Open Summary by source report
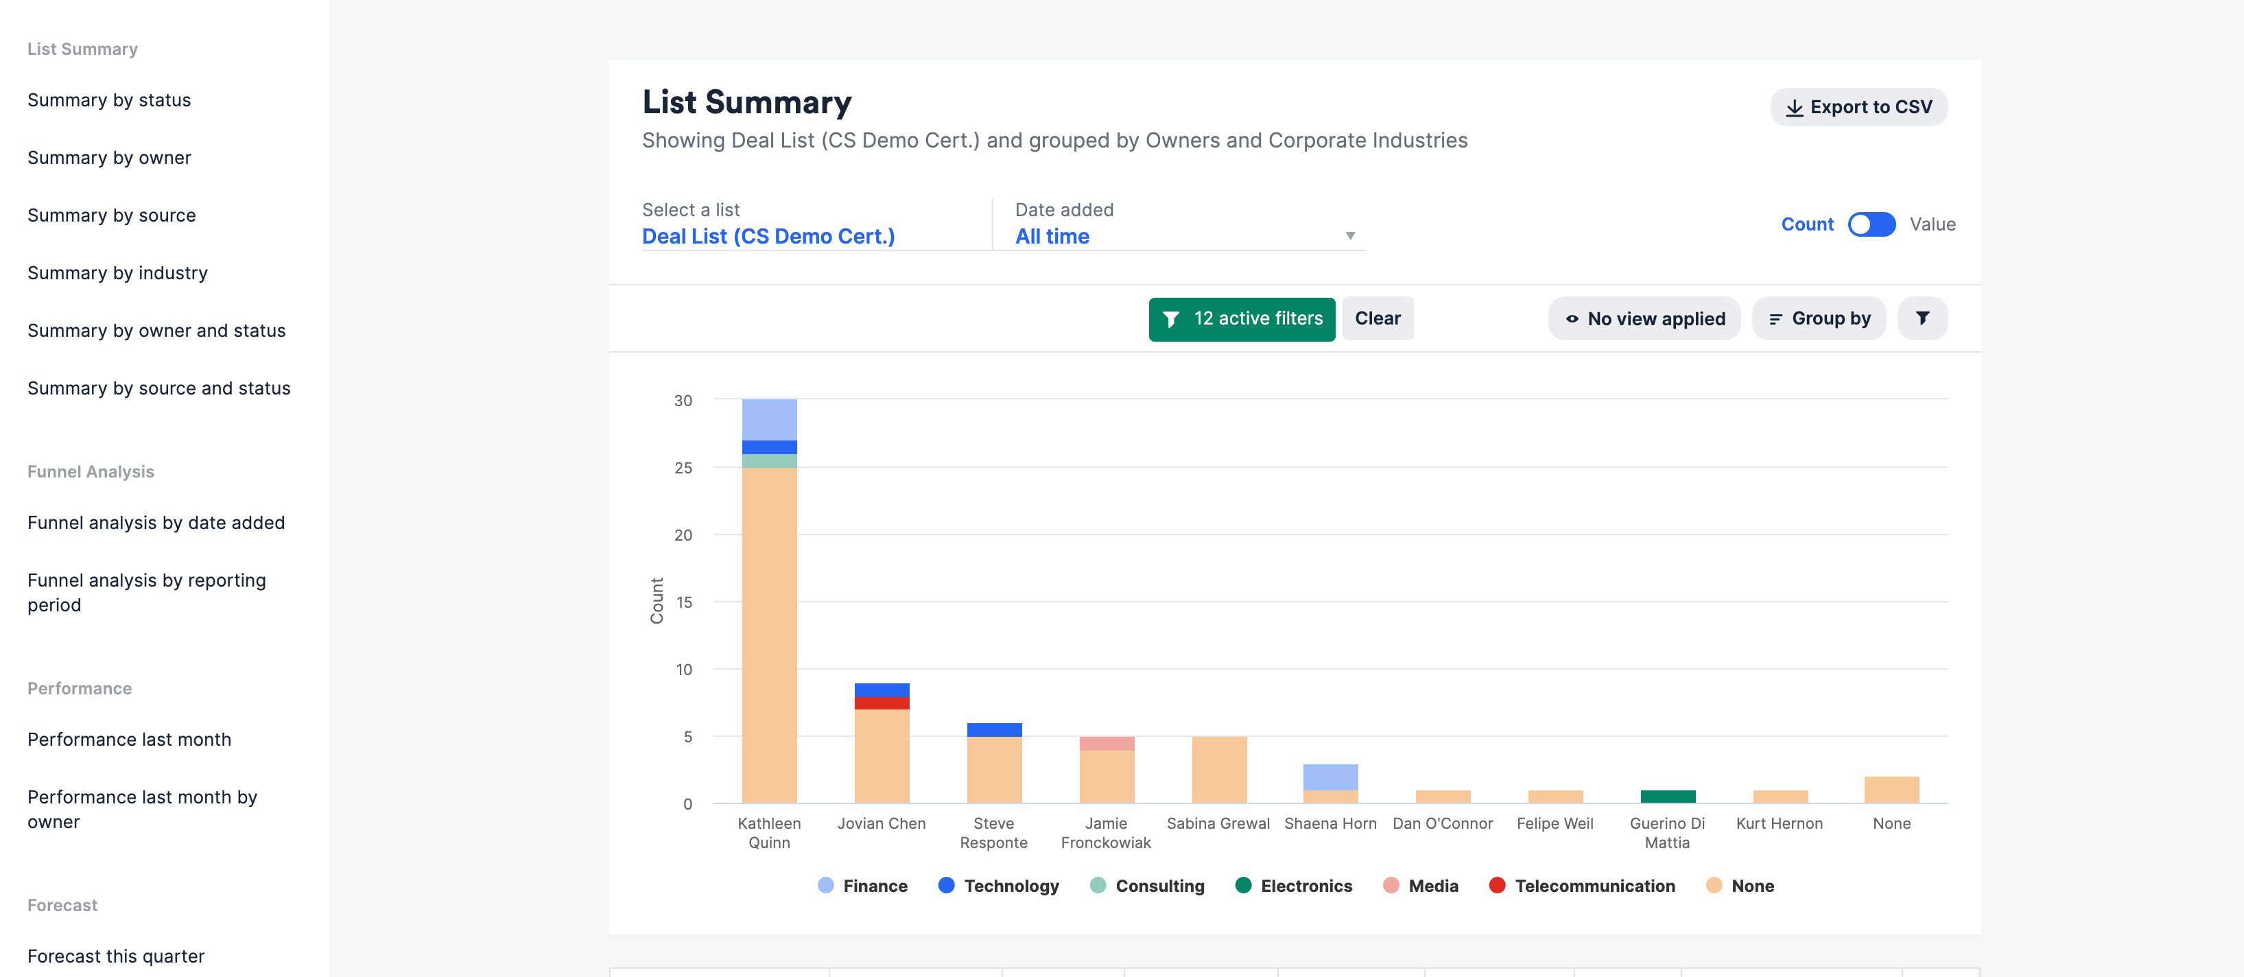 point(112,215)
